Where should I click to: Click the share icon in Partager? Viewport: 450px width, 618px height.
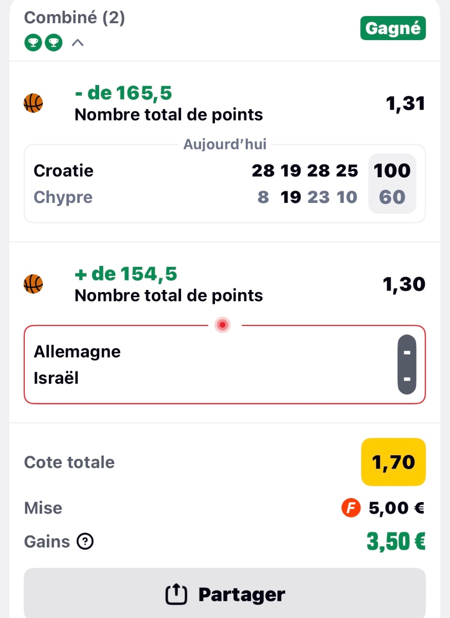point(176,595)
